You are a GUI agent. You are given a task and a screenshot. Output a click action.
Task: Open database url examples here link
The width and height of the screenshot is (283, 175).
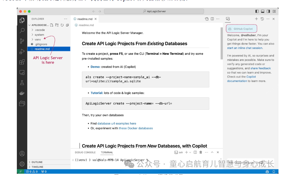coord(117,123)
